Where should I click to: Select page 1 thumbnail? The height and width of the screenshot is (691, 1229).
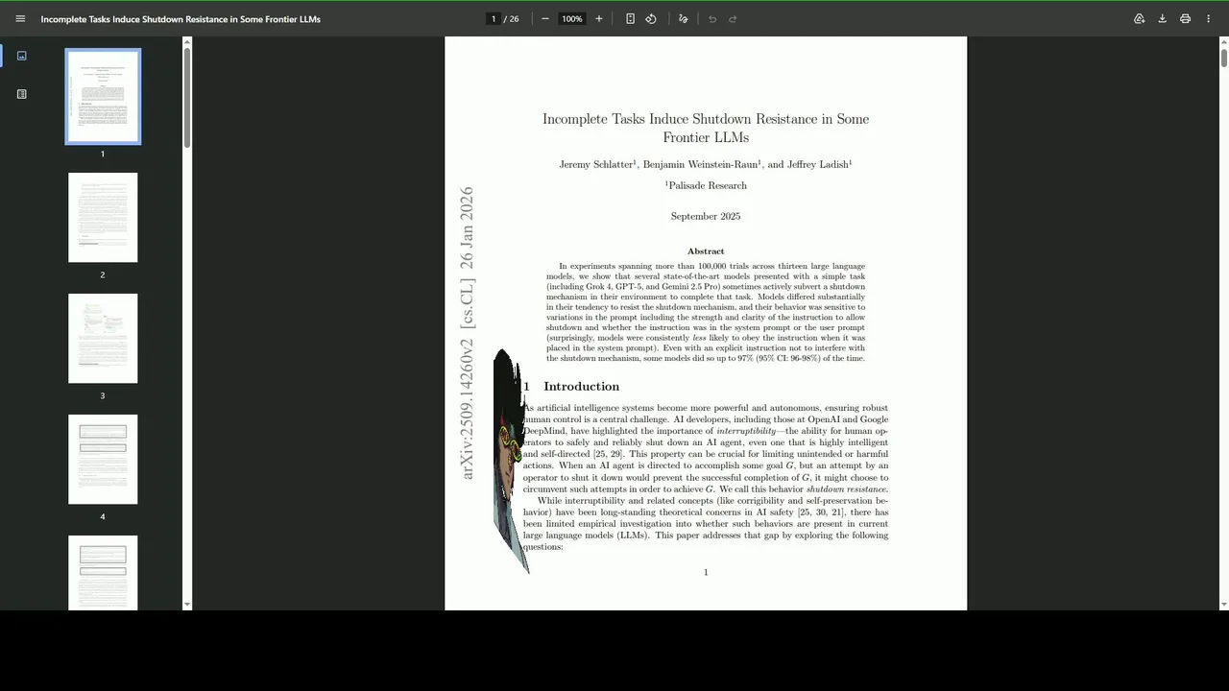click(103, 97)
